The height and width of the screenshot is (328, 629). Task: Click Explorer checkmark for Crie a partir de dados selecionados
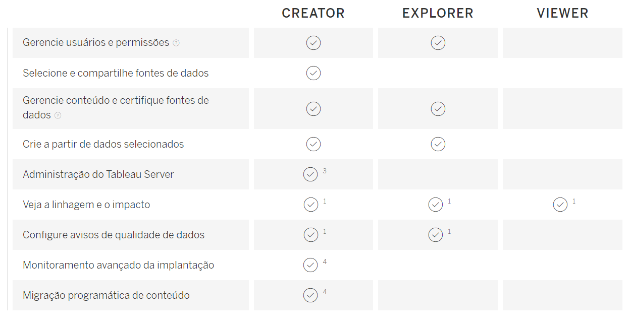[x=438, y=144]
